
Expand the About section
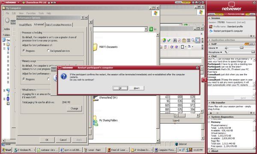click(209, 151)
